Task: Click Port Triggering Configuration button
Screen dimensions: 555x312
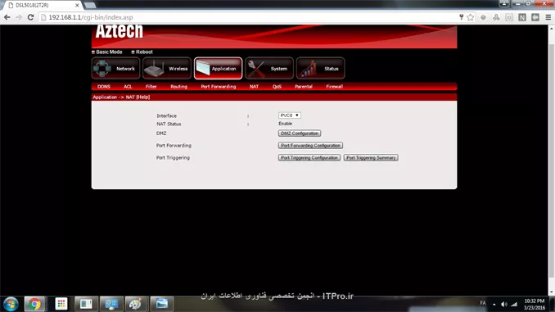Action: pos(309,157)
